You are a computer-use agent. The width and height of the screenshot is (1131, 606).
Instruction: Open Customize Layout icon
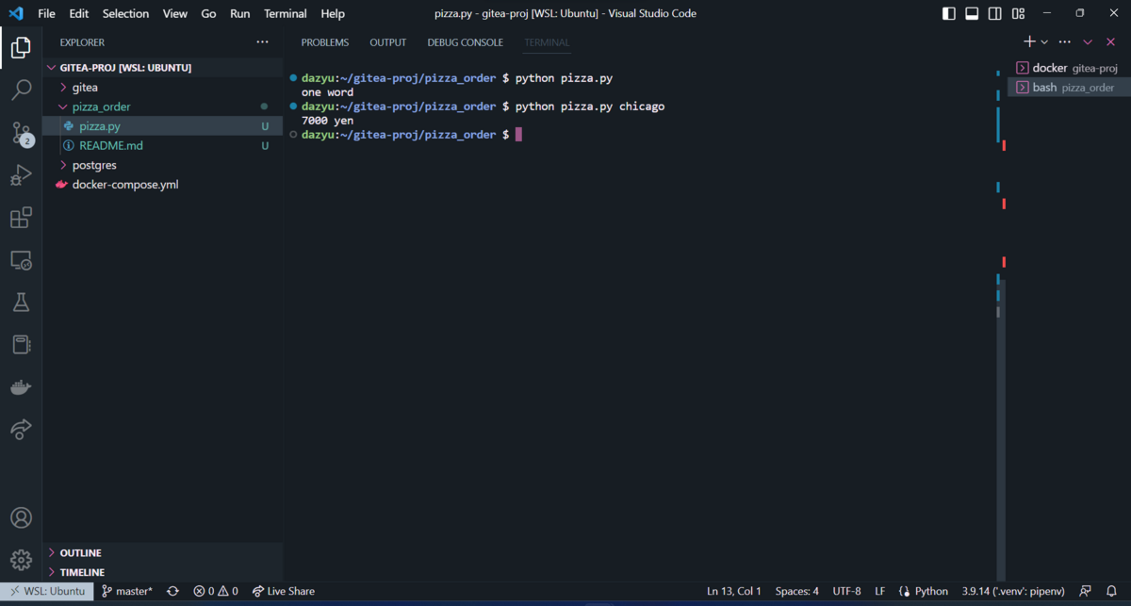click(1019, 14)
